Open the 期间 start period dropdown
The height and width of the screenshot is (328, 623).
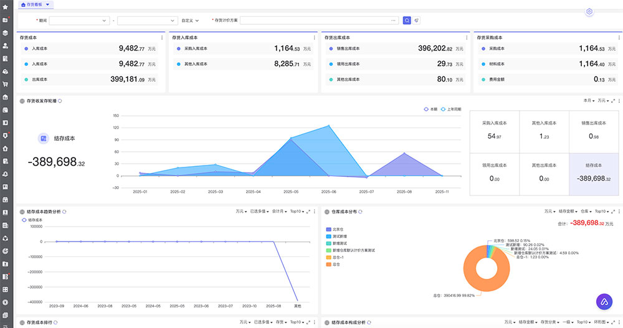[x=79, y=21]
